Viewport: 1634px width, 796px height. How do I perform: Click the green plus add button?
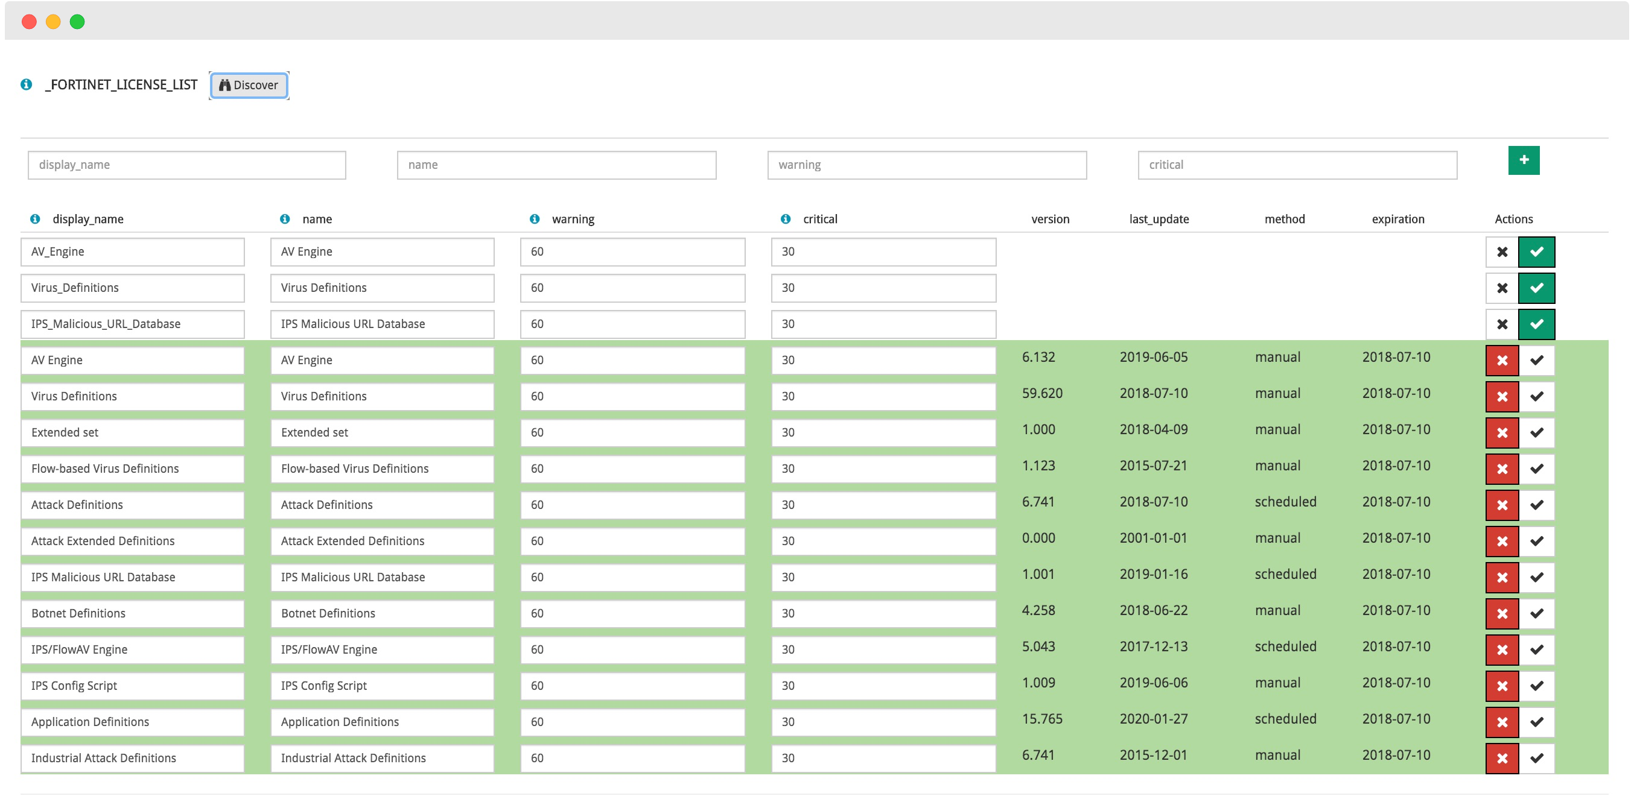pos(1524,160)
